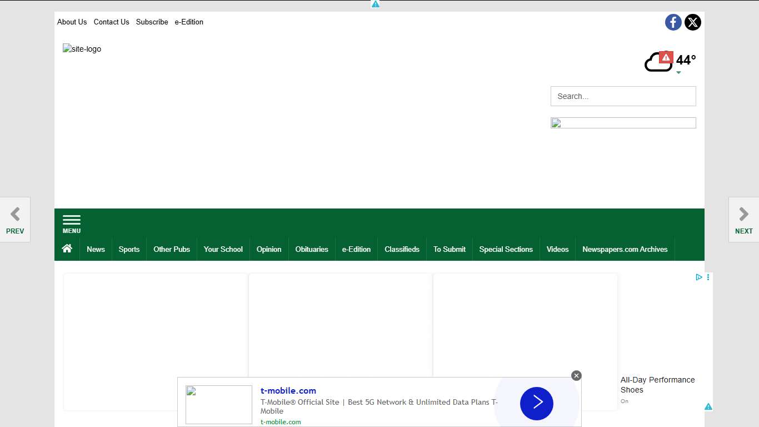
Task: Select Obituaries in the navigation bar
Action: (311, 249)
